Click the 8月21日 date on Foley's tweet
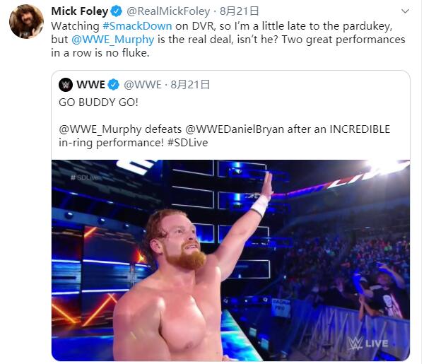The width and height of the screenshot is (424, 364). click(240, 11)
